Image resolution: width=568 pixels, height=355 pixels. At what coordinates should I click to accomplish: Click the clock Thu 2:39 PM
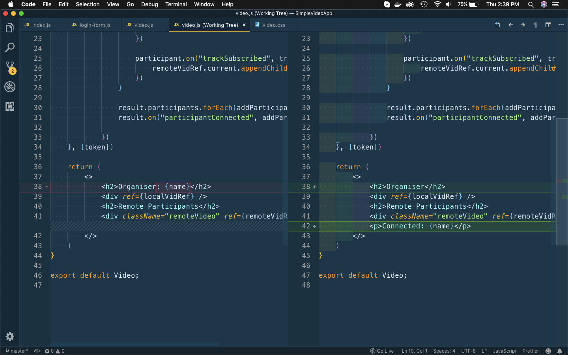click(x=503, y=4)
